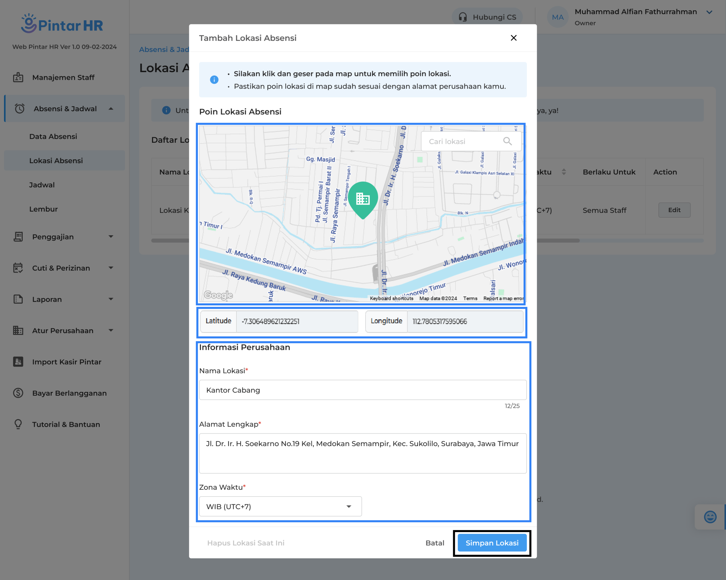Click the Alamat Lengkap text area
The height and width of the screenshot is (580, 726).
[x=363, y=453]
